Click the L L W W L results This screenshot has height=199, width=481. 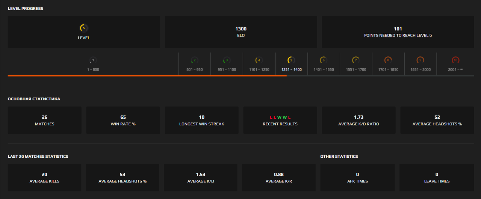point(280,118)
